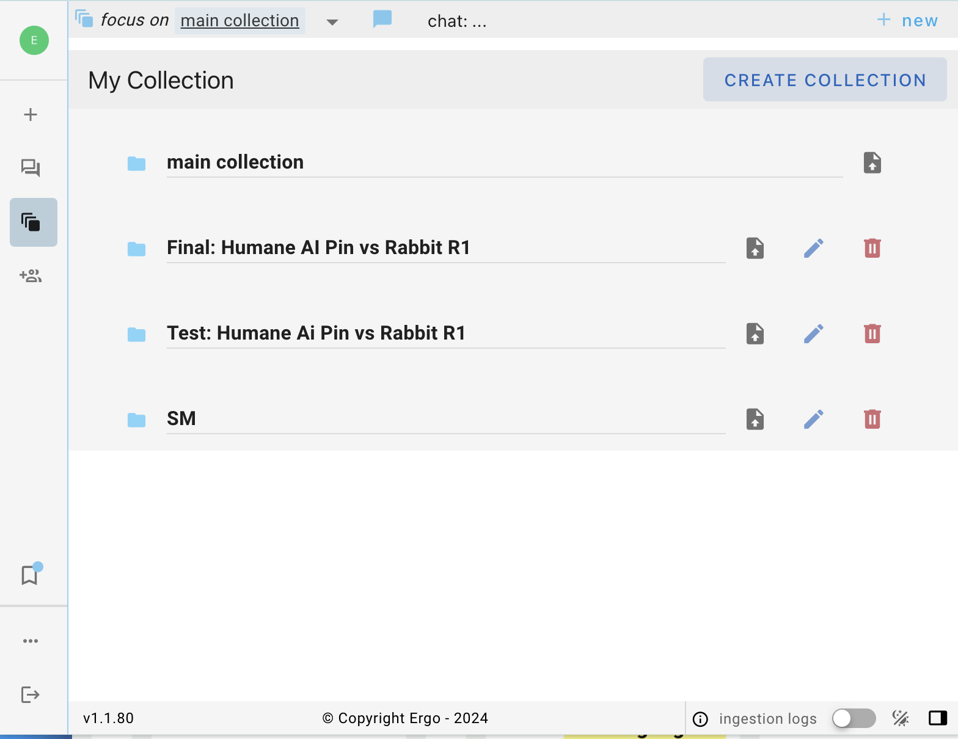Toggle the side panel layout icon in the footer

coord(938,718)
